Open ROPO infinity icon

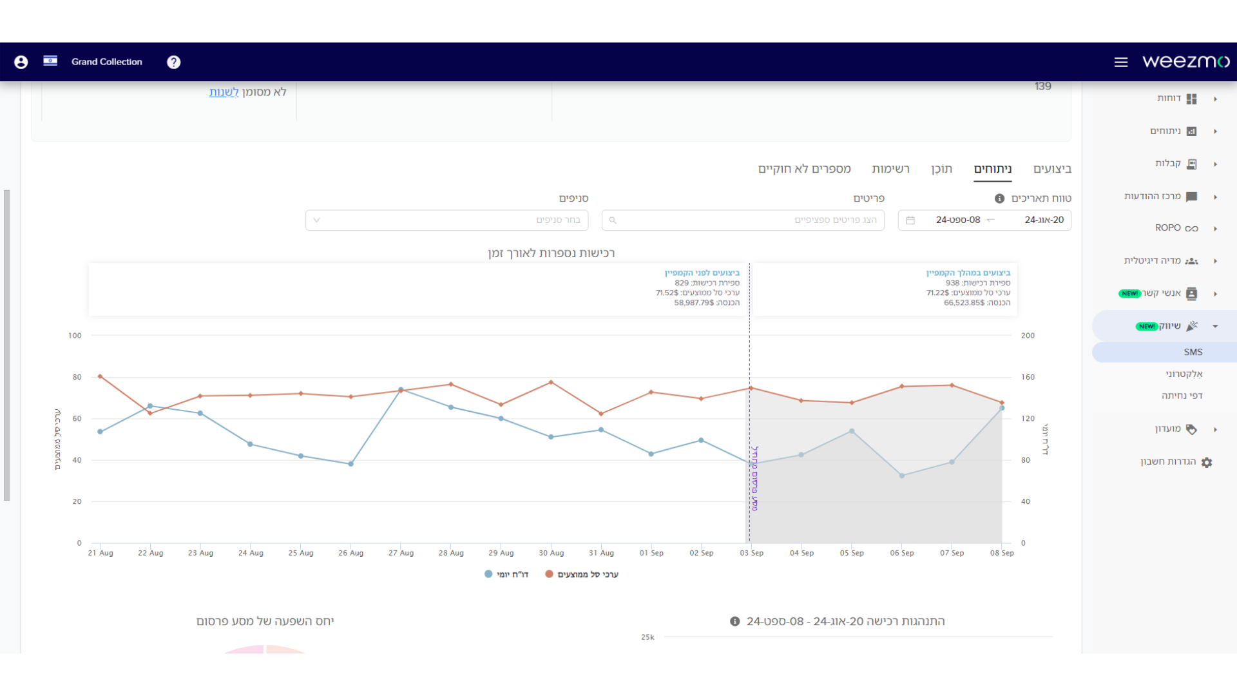(1192, 228)
